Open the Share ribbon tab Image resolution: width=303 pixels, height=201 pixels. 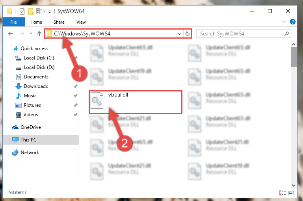(59, 22)
